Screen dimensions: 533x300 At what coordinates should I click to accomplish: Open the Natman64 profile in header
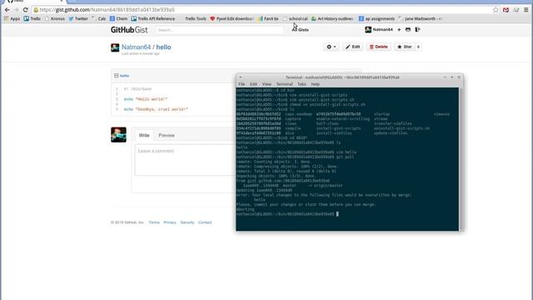pos(379,30)
